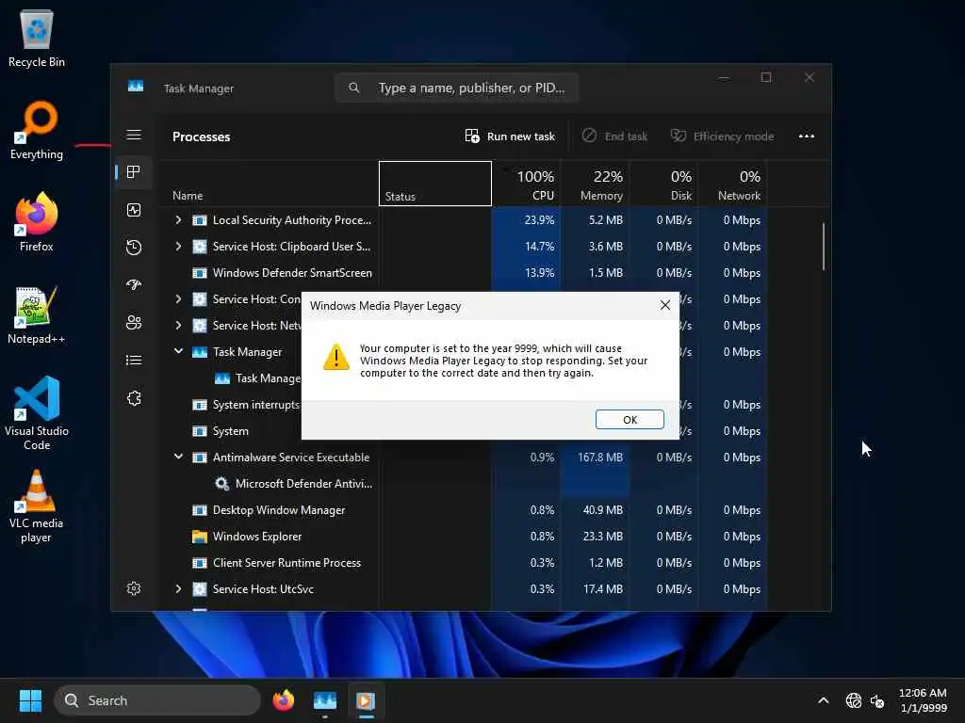The height and width of the screenshot is (723, 965).
Task: Sort processes by CPU column
Action: point(526,184)
